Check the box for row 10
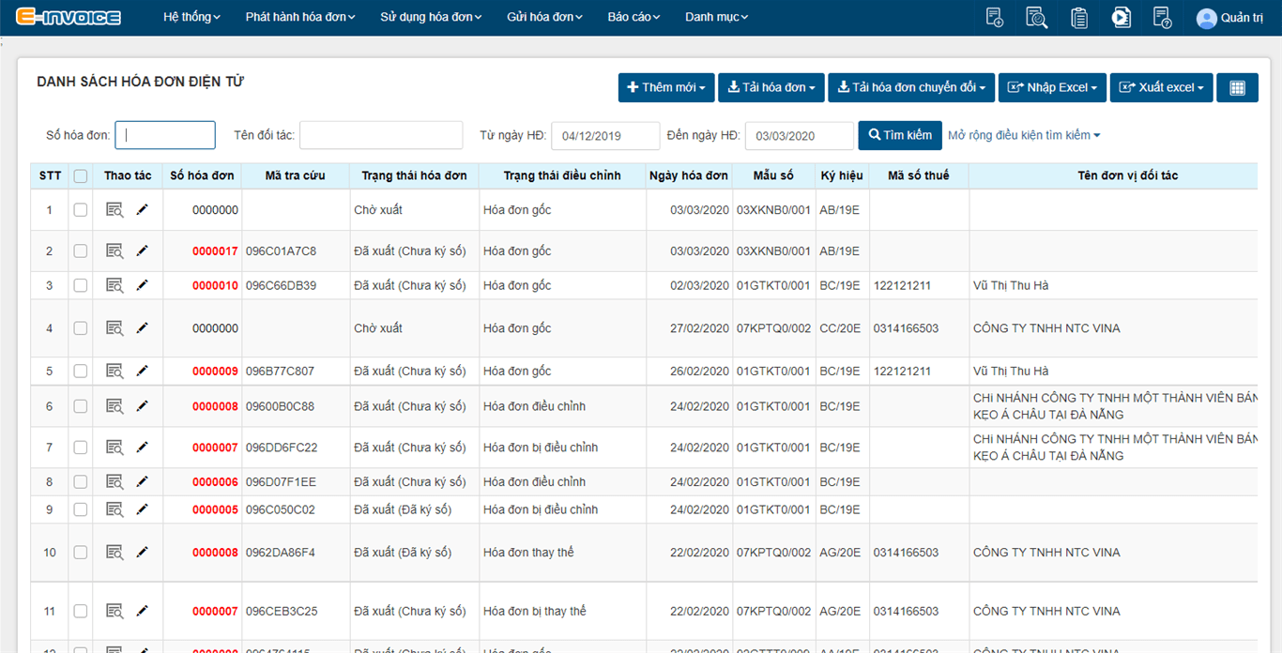This screenshot has width=1282, height=653. click(81, 553)
